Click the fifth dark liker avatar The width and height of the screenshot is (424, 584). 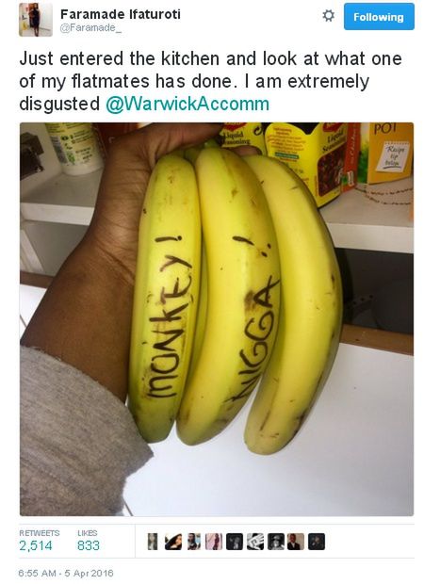(235, 542)
